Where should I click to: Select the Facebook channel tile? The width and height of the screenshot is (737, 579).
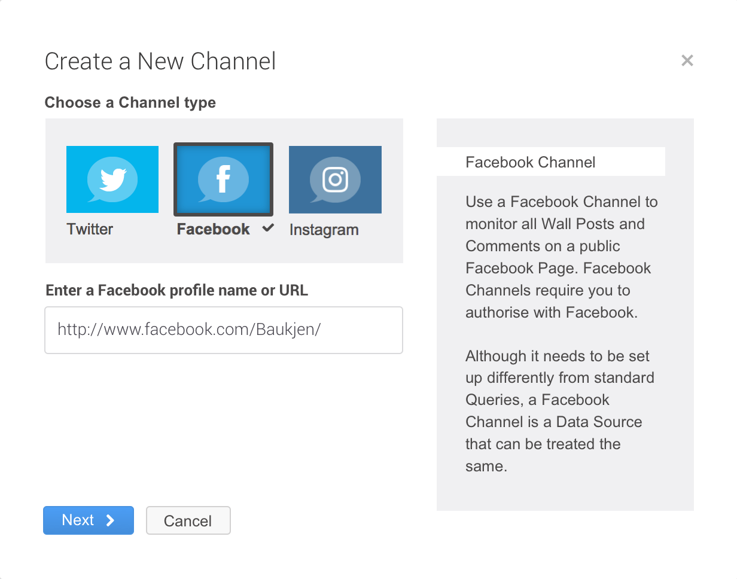tap(224, 179)
